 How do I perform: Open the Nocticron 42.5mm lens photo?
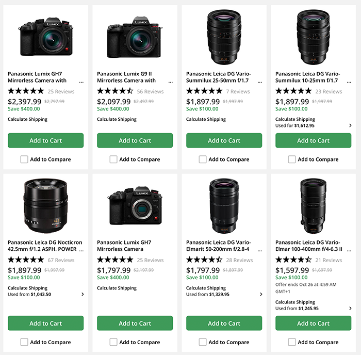click(x=45, y=206)
